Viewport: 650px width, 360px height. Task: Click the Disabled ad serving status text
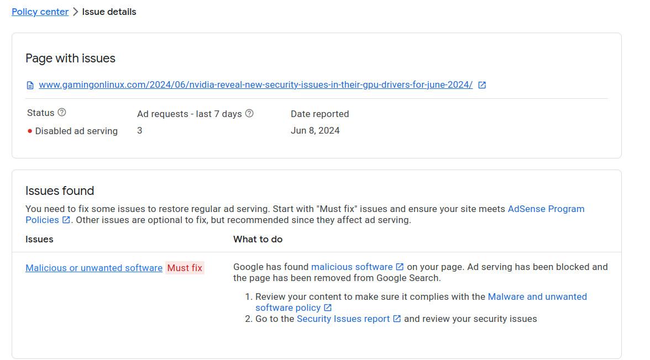(x=76, y=131)
